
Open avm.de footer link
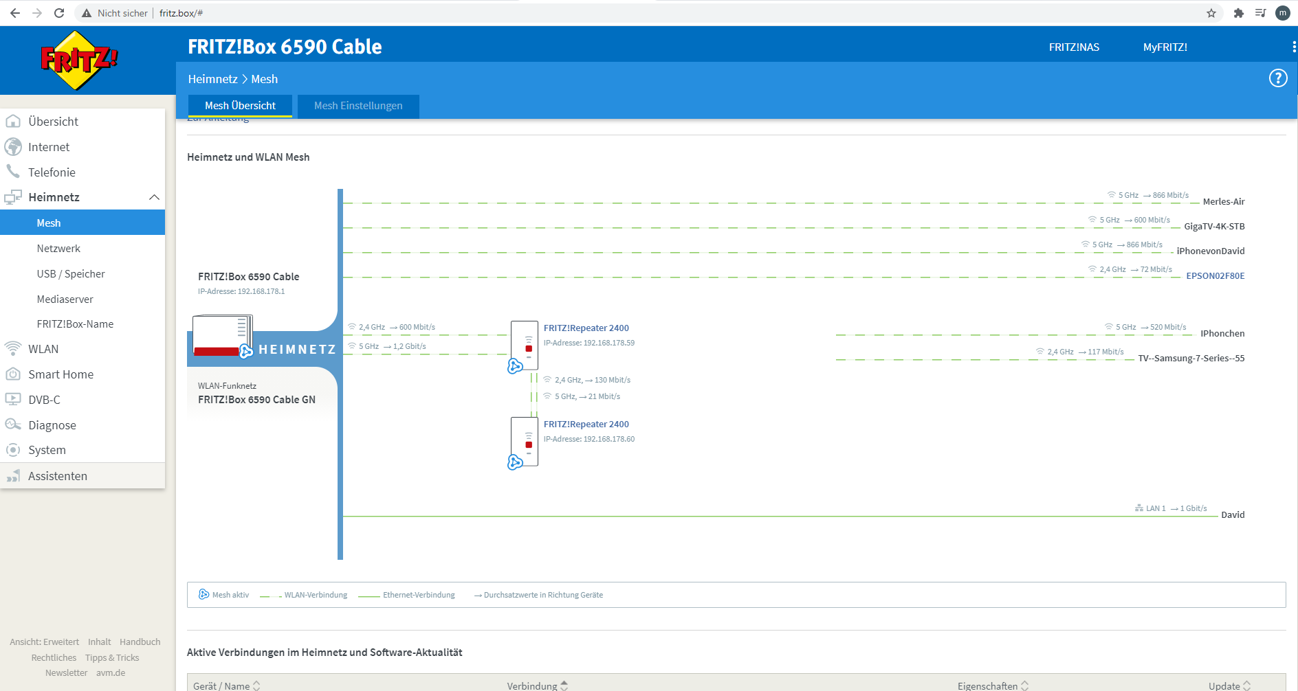111,672
